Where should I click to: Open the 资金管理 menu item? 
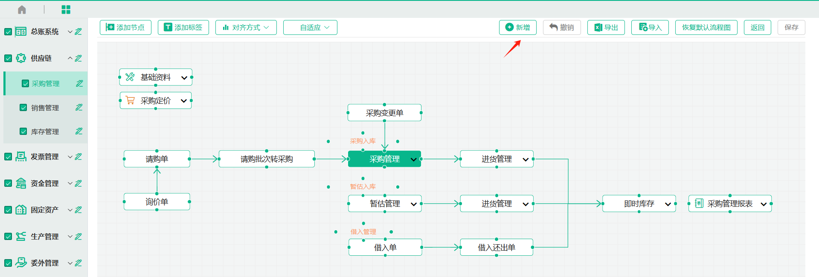(44, 183)
